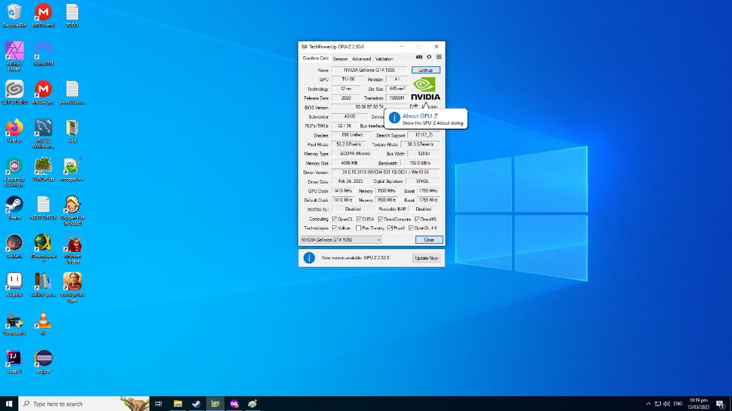Select the WinDirStat desktop icon
732x411 pixels.
(43, 169)
